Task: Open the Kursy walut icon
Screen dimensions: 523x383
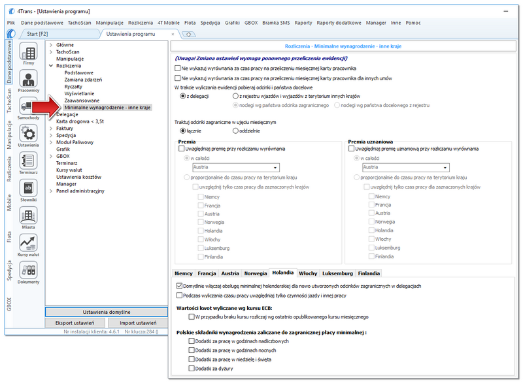Action: pos(28,243)
